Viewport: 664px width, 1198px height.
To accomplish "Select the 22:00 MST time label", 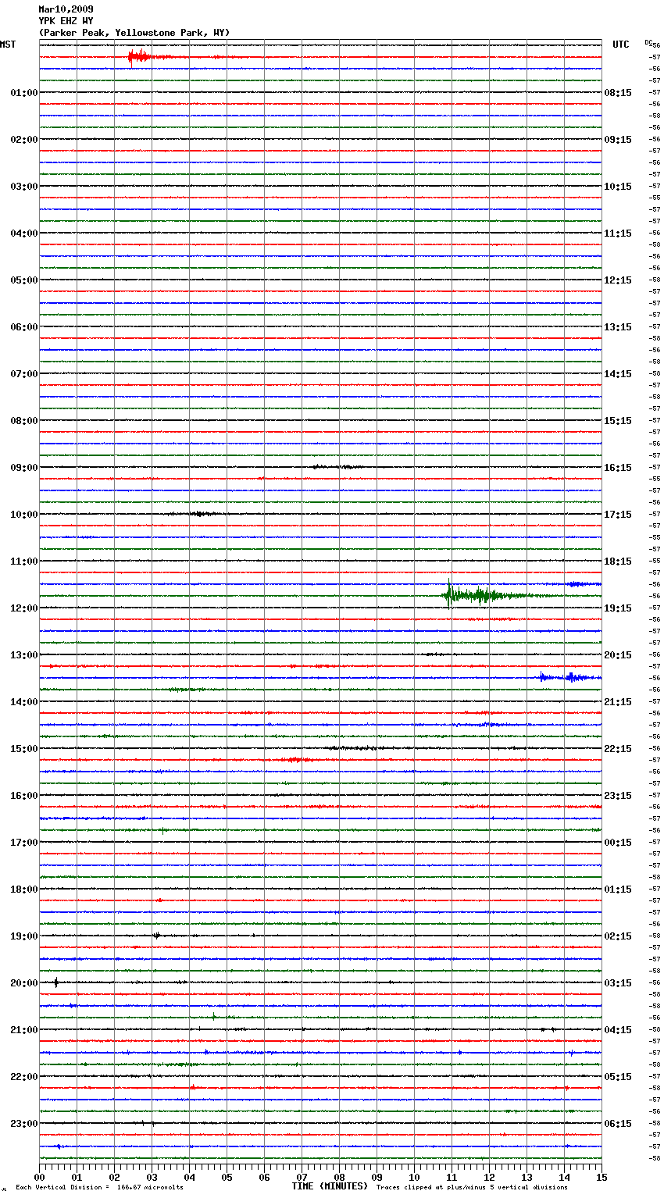I will tap(24, 1077).
